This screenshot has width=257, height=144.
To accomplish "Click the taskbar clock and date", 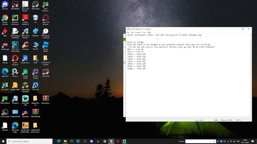I will point(245,141).
